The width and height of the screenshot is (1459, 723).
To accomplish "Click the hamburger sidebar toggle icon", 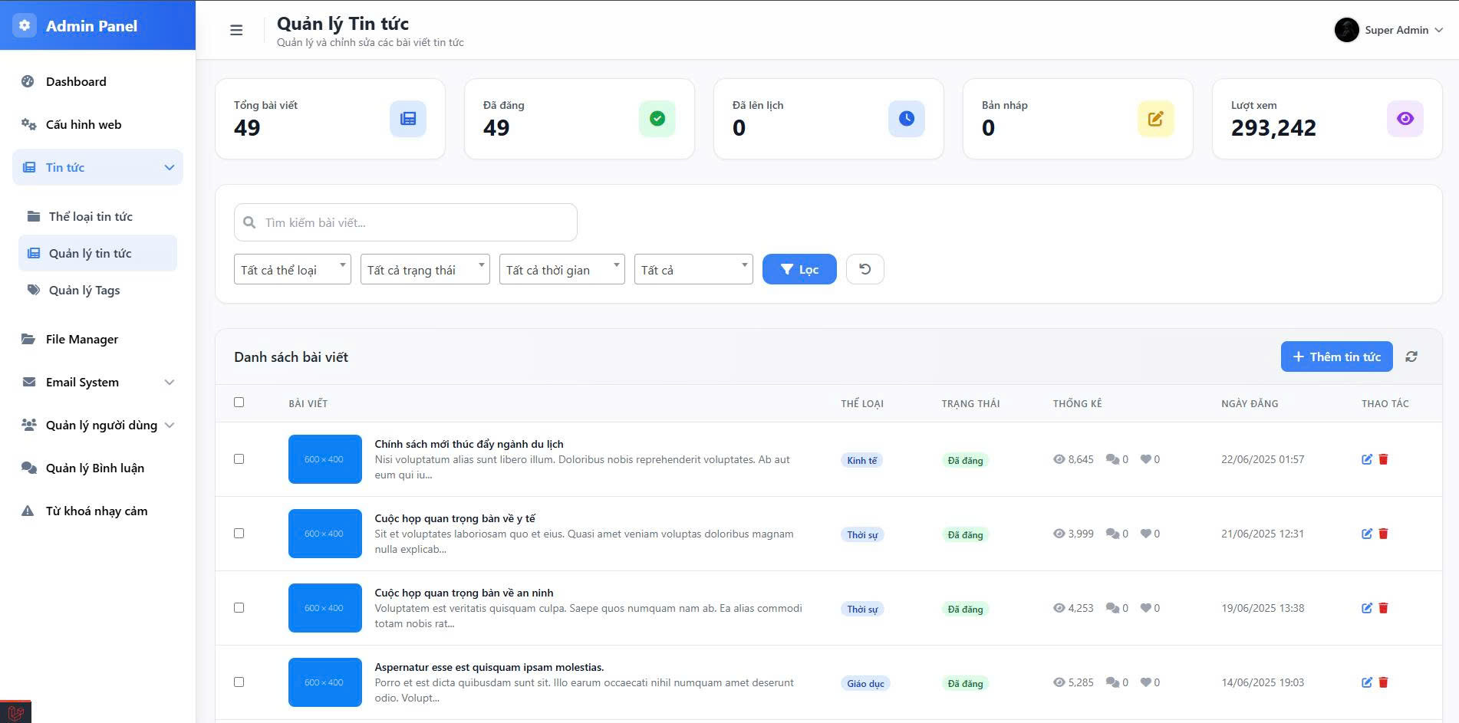I will [x=236, y=30].
